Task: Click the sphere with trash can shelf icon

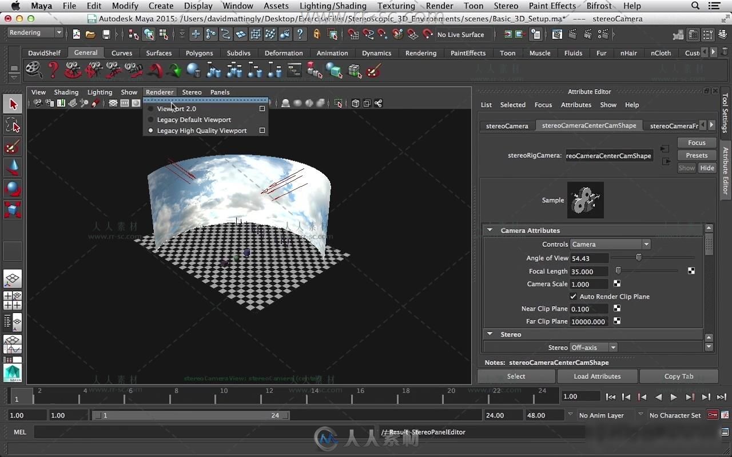Action: [x=194, y=71]
